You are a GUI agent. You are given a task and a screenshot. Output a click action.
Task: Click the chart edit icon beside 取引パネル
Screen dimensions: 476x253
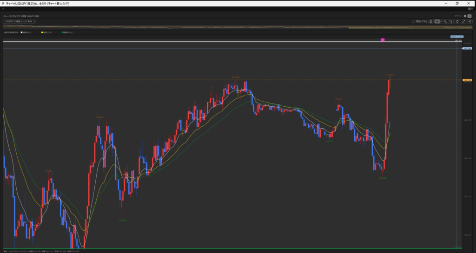click(431, 21)
